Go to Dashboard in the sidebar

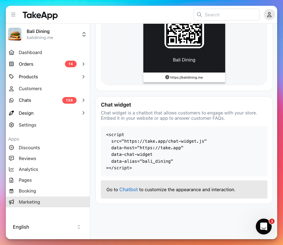pos(48,52)
